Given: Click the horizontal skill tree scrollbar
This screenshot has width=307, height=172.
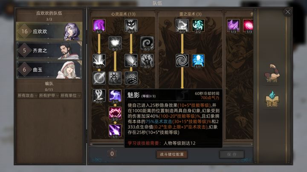Looking at the screenshot, I should click(x=171, y=144).
